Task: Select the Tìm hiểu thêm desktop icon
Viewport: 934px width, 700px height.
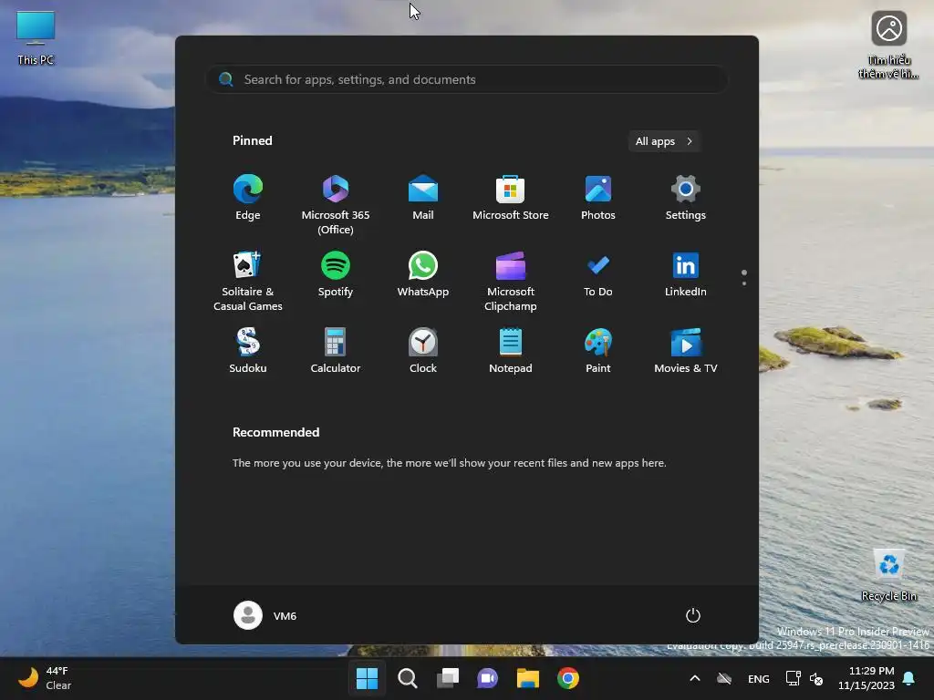Action: (x=888, y=45)
